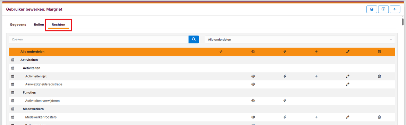Click the lightning icon in the orange header
Image resolution: width=406 pixels, height=125 pixels.
coord(285,51)
